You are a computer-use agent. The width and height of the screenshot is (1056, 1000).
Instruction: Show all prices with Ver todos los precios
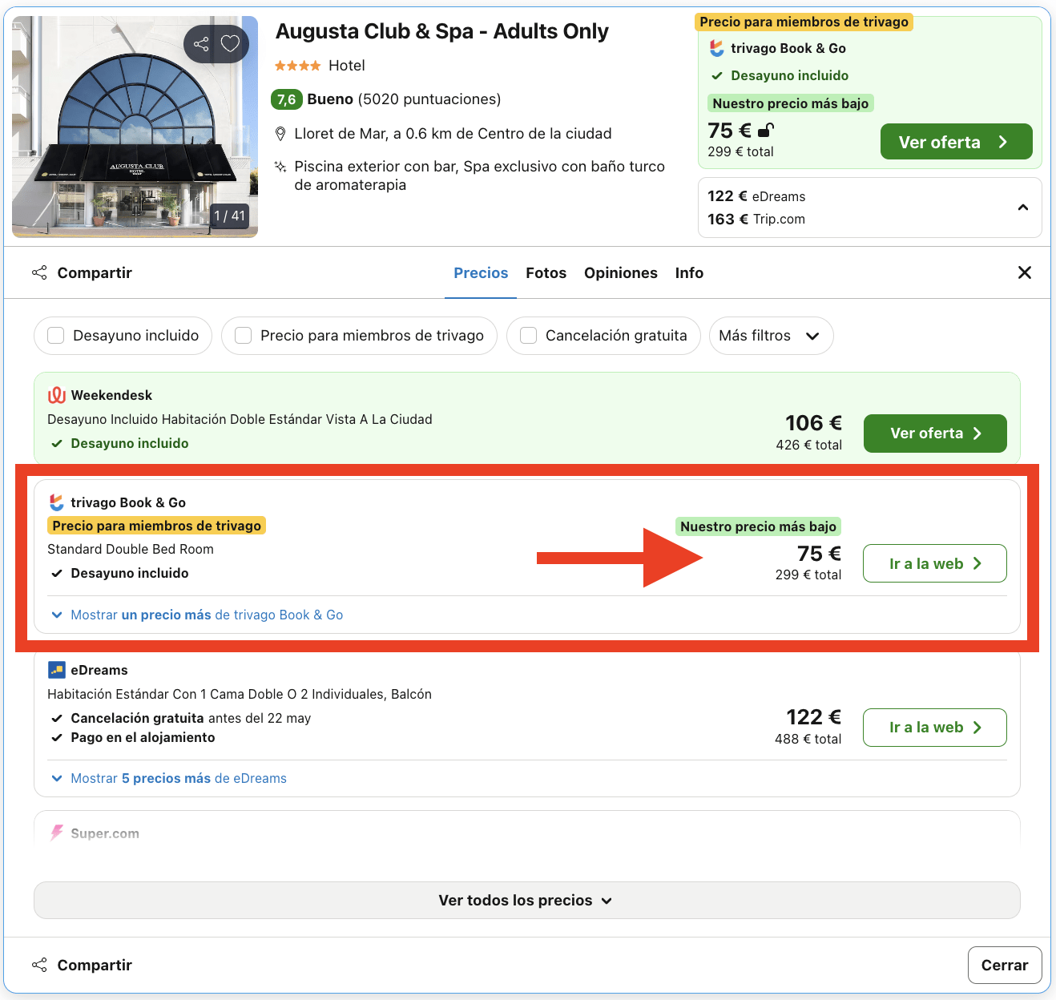(x=526, y=901)
